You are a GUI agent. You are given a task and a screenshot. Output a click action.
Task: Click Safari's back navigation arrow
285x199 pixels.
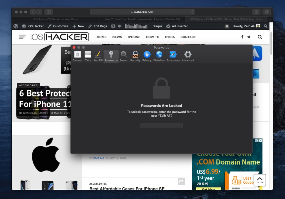(x=33, y=12)
